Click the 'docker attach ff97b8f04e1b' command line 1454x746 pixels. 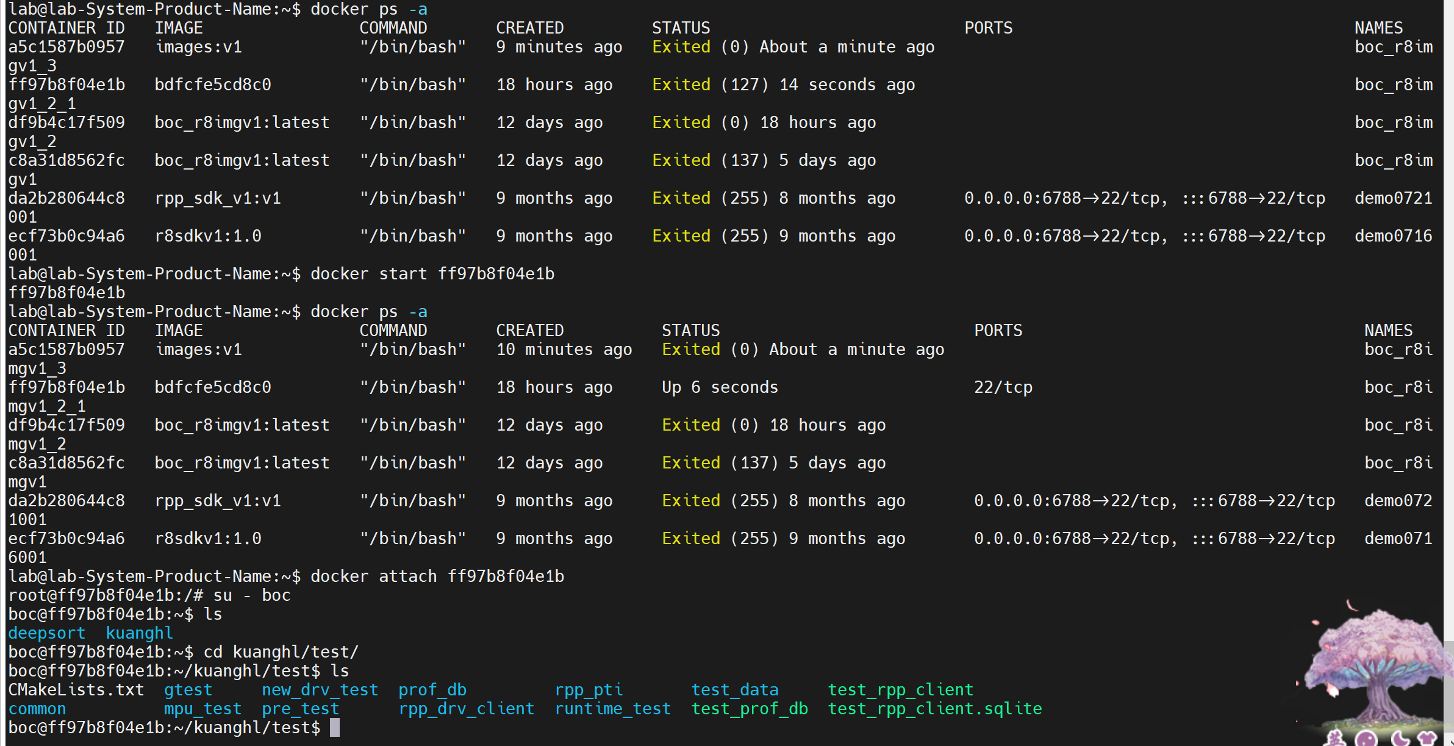[x=437, y=576]
